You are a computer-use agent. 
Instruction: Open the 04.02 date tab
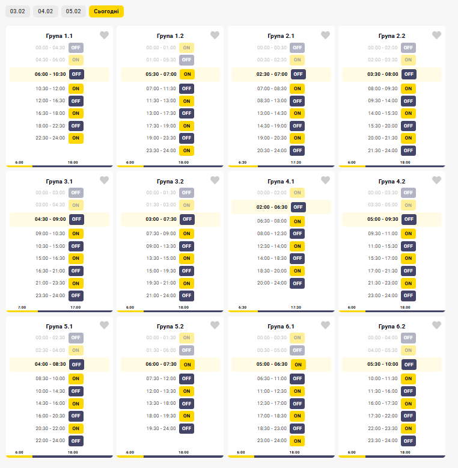pos(45,11)
